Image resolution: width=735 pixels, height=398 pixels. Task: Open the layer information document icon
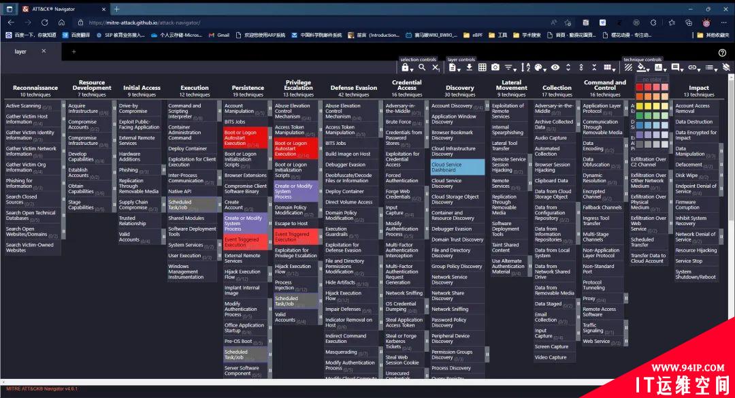(x=453, y=68)
